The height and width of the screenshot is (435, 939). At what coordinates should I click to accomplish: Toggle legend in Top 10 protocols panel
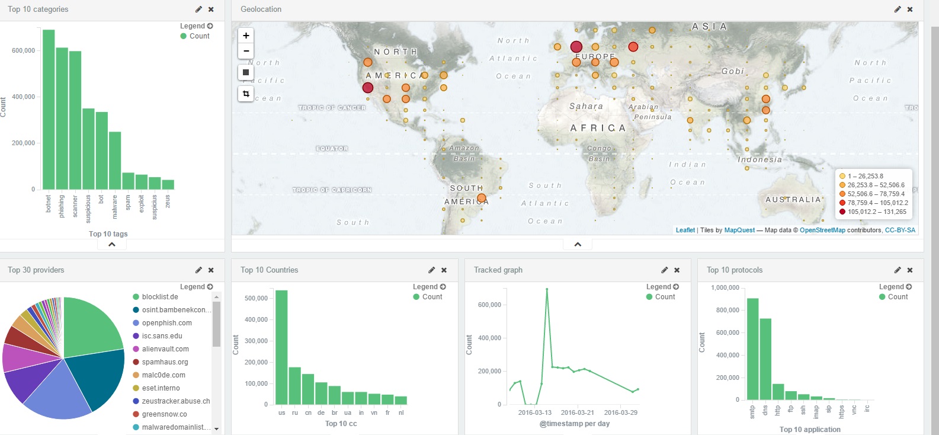[895, 287]
